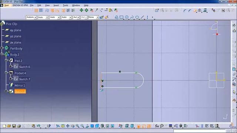Toggle the sketch Grid display icon
Image resolution: width=237 pixels, height=133 pixels.
click(36, 10)
